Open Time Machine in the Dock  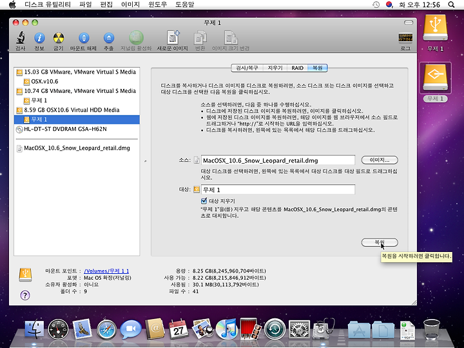[x=275, y=329]
